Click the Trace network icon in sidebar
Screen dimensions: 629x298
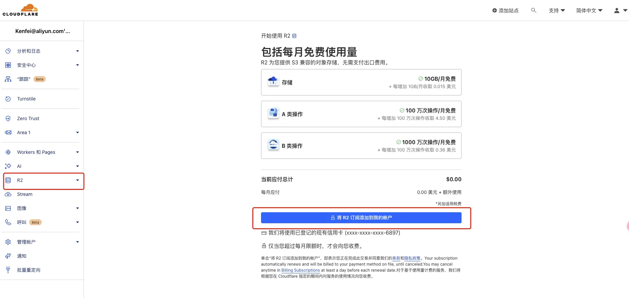point(8,79)
